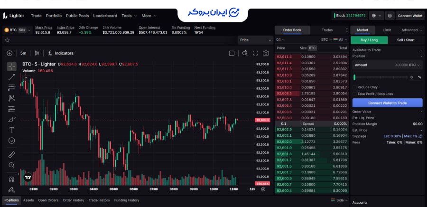Click the Bitcoin coin icon

pyautogui.click(x=6, y=30)
